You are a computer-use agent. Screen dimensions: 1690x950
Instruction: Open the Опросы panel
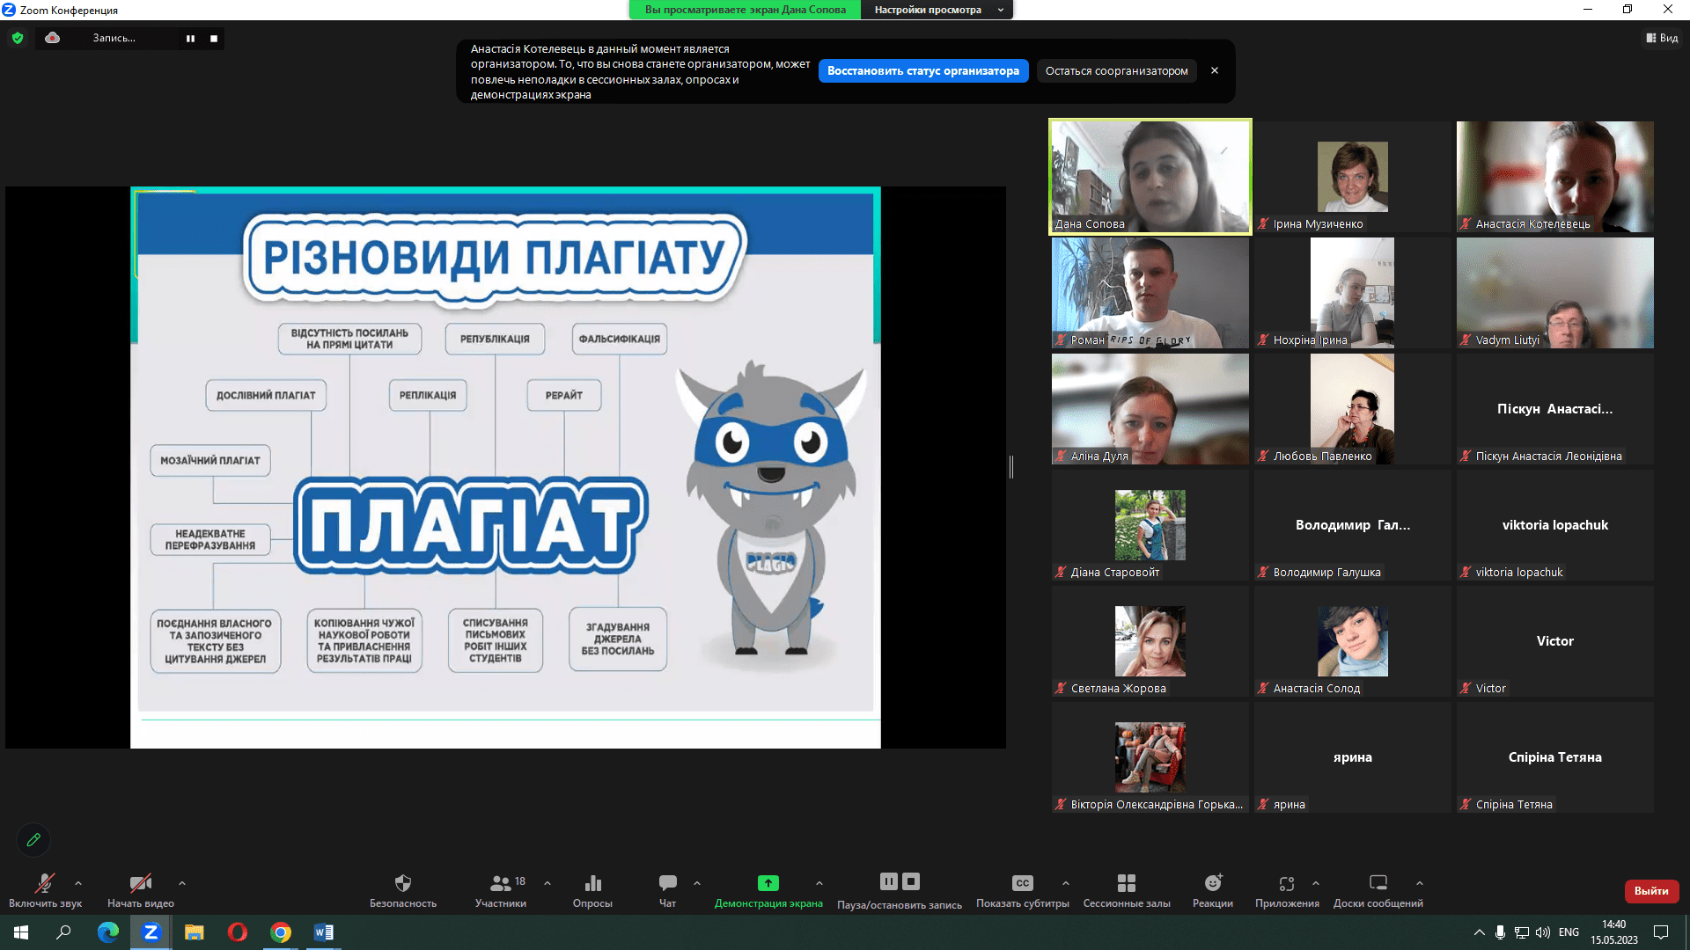coord(592,890)
